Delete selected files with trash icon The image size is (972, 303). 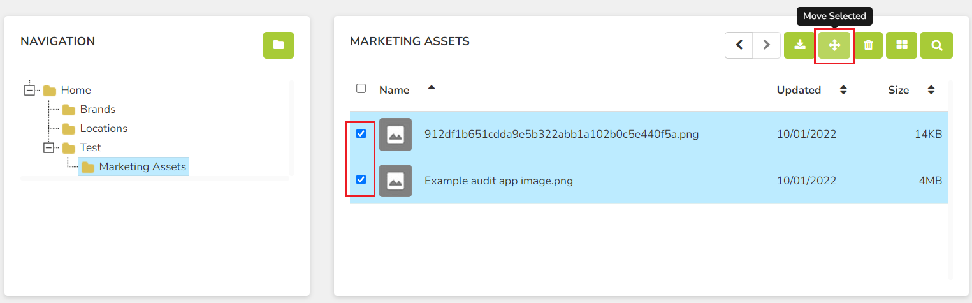pyautogui.click(x=868, y=45)
